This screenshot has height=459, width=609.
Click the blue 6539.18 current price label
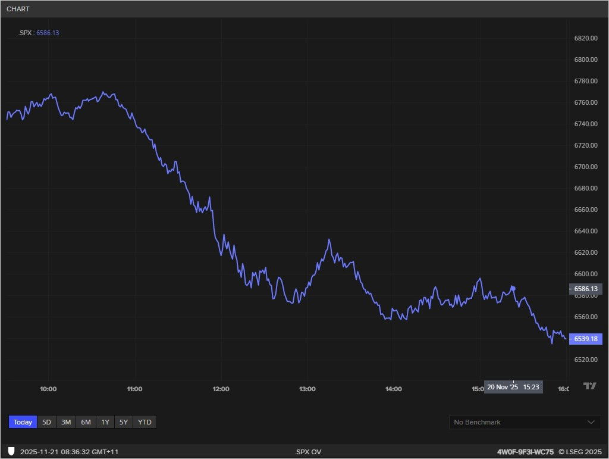point(586,339)
